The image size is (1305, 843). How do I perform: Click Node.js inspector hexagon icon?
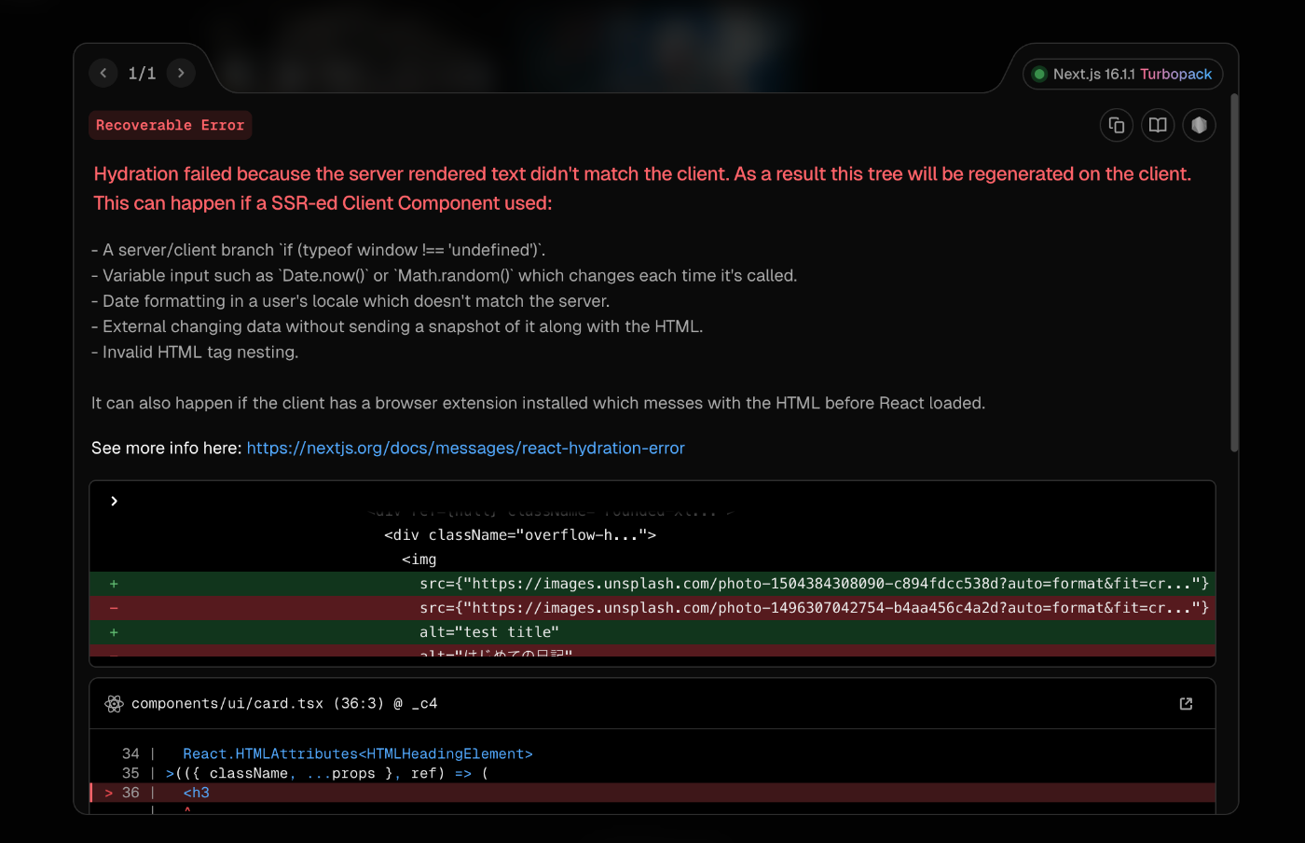coord(1199,125)
